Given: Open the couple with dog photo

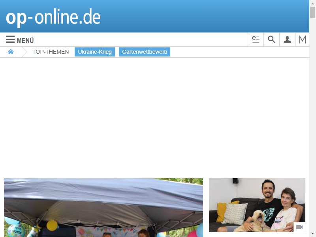Looking at the screenshot, I should click(x=257, y=205).
